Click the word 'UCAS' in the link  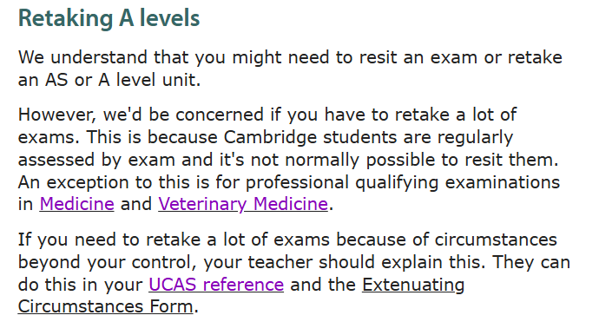pyautogui.click(x=173, y=285)
